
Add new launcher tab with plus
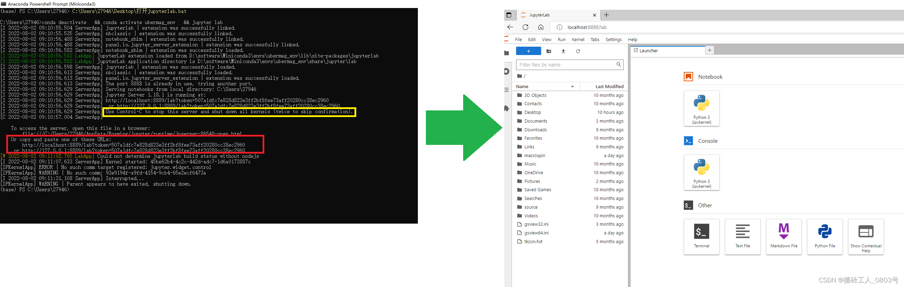coord(710,51)
